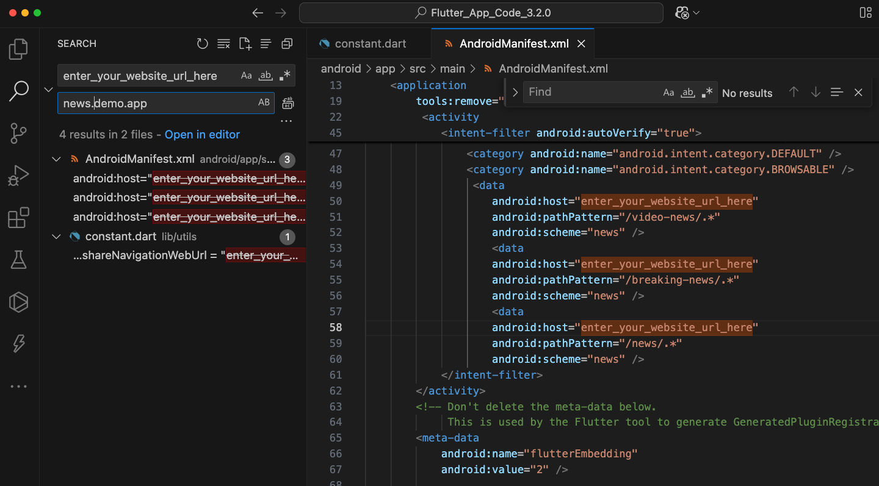The image size is (879, 486).
Task: Close the AndroidManifest.xml tab
Action: pyautogui.click(x=581, y=44)
